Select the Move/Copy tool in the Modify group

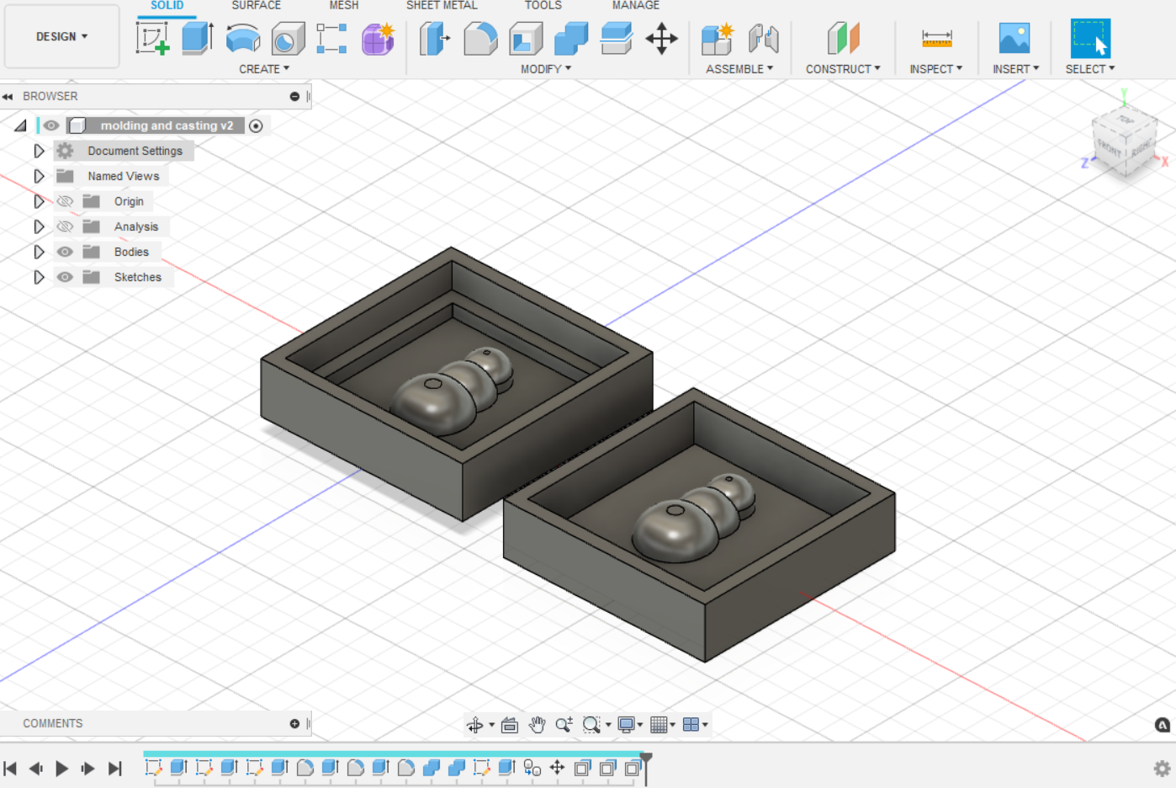pos(662,39)
